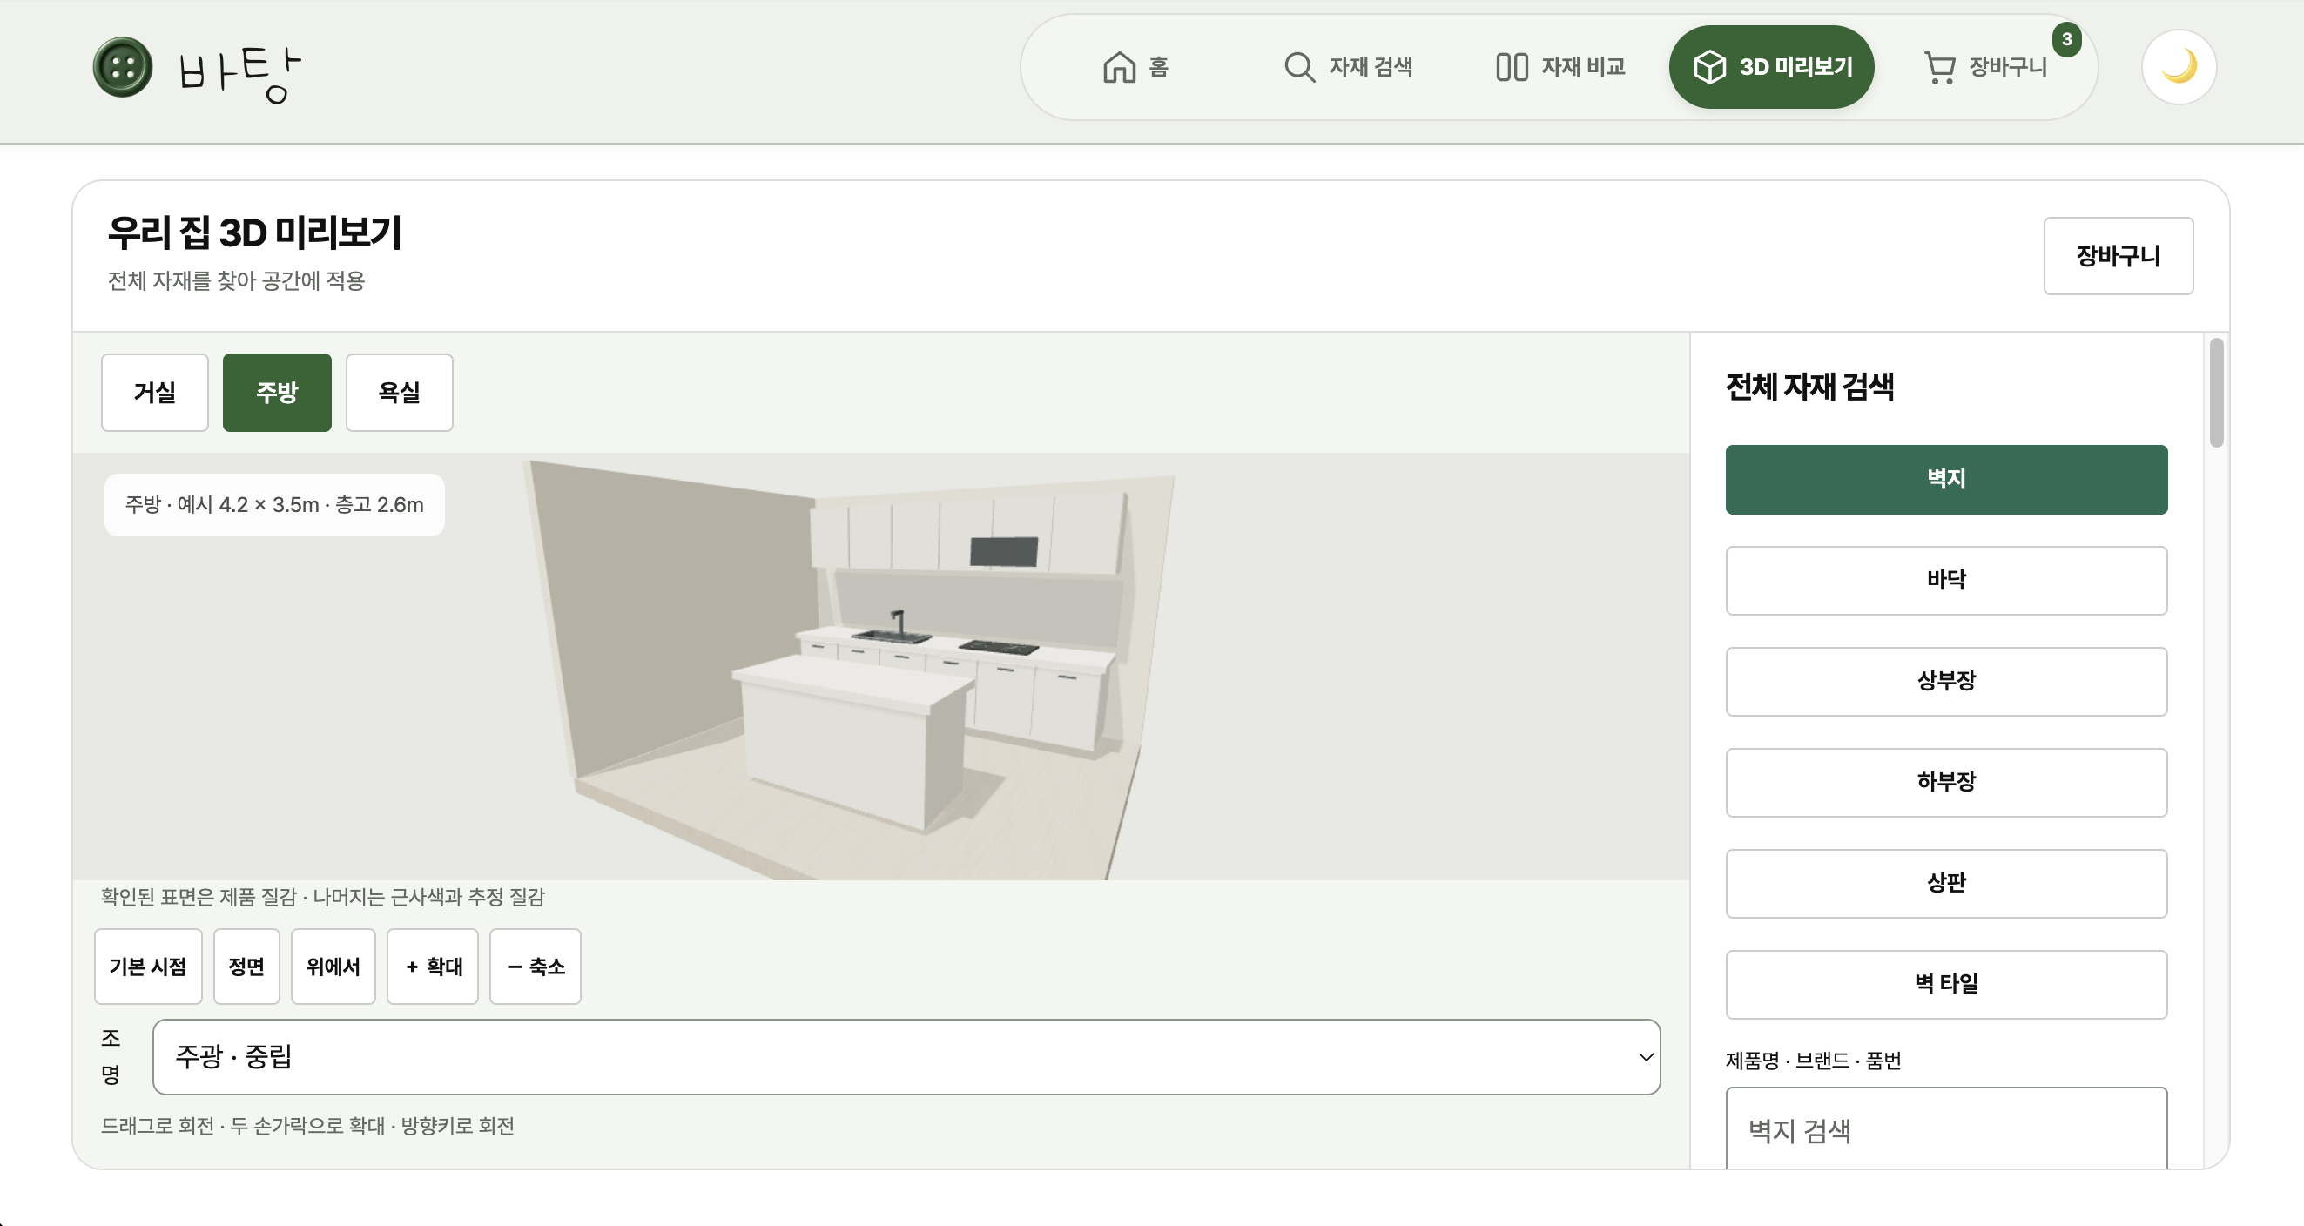Click the cart badge showing 3
Screen dimensions: 2304x1226
point(2066,39)
